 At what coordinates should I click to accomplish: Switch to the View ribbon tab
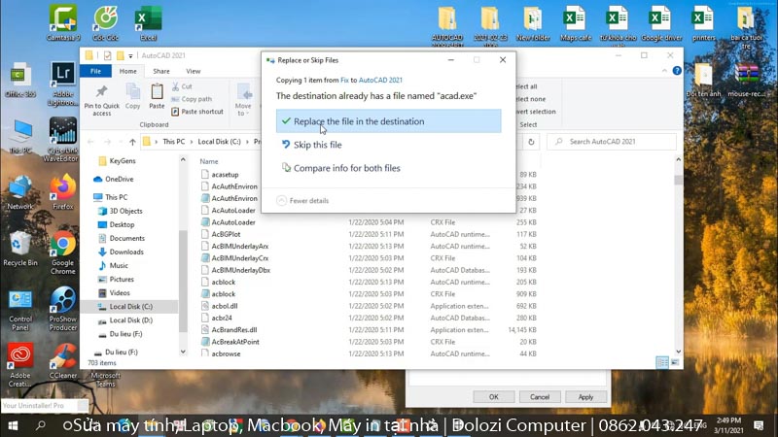tap(194, 71)
